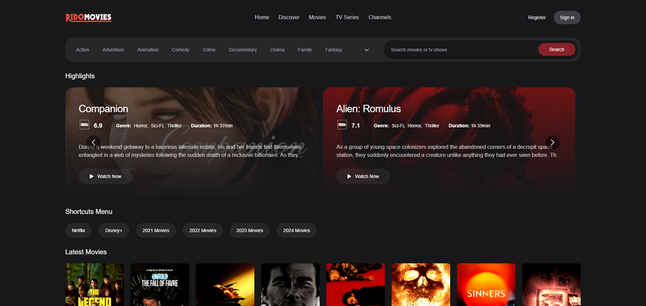Watch Companion now

(x=106, y=176)
